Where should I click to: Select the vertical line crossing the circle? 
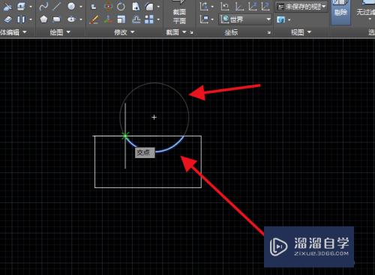[125, 136]
